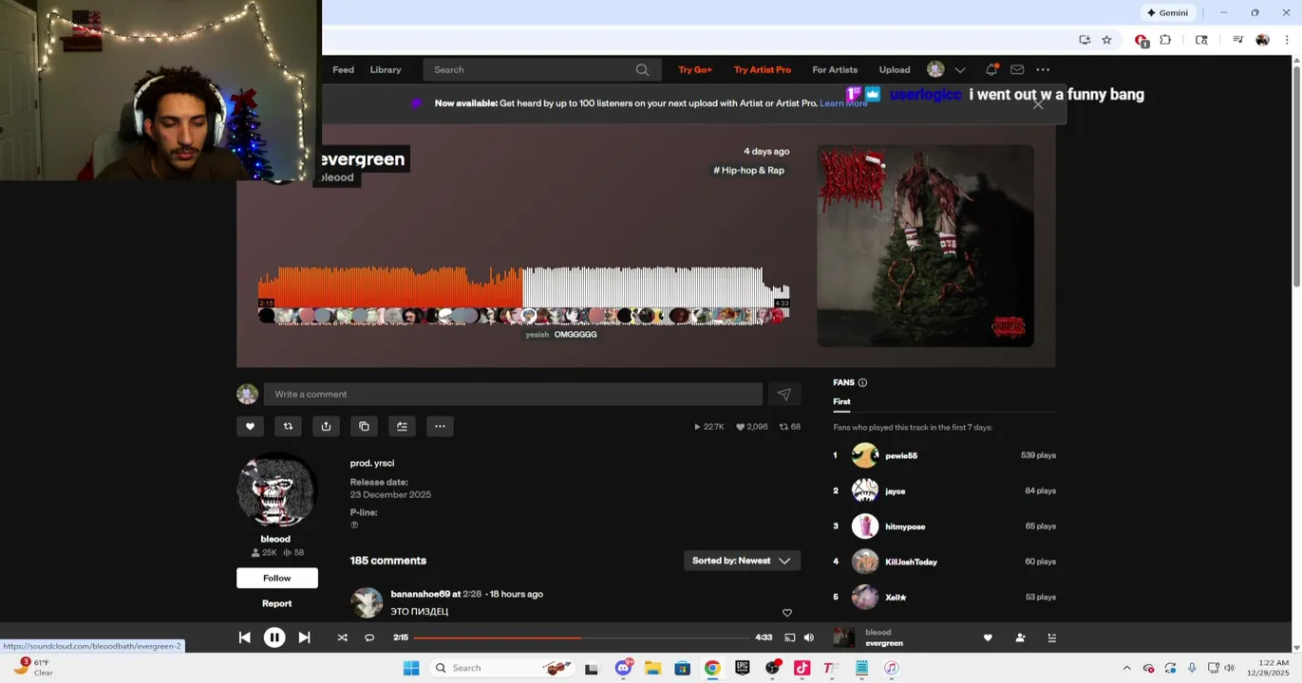Open the Windows Start menu
Screen dimensions: 1302x683
pos(411,668)
